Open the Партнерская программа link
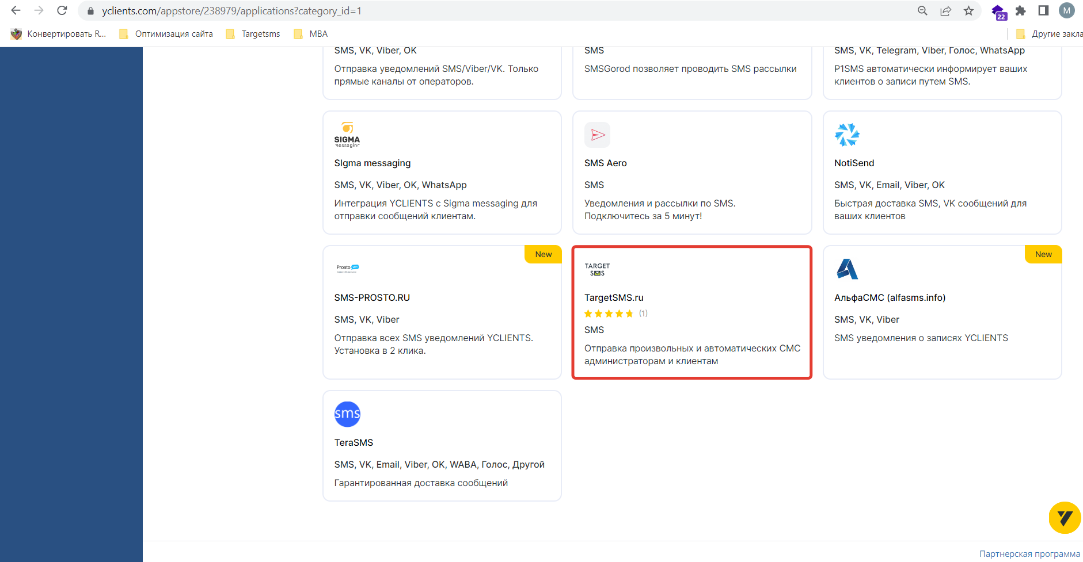The image size is (1083, 562). pyautogui.click(x=1029, y=554)
